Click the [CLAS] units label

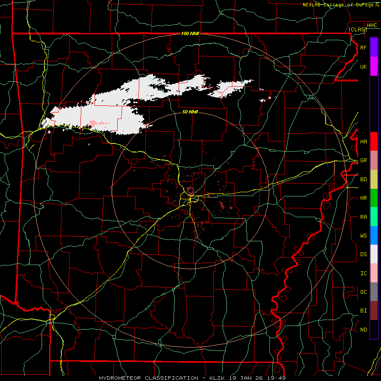pyautogui.click(x=358, y=29)
